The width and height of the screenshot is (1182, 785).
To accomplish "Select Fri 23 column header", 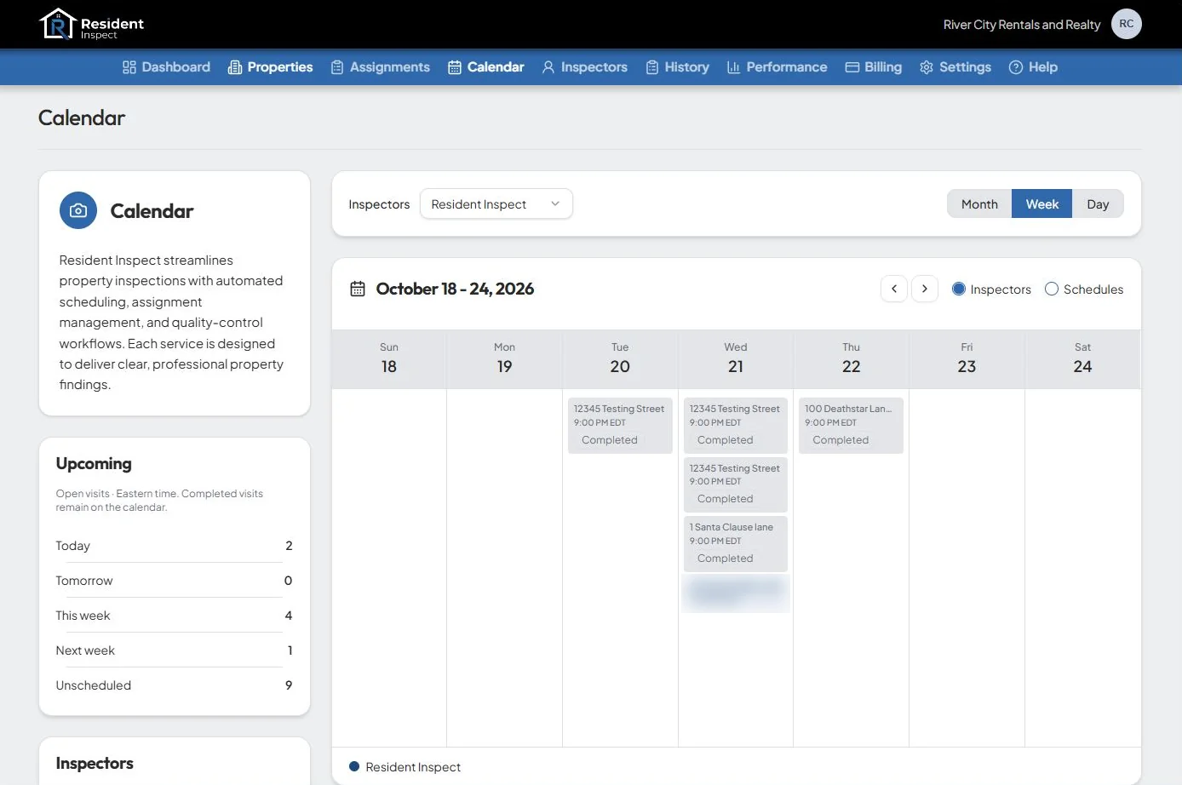I will (x=967, y=358).
